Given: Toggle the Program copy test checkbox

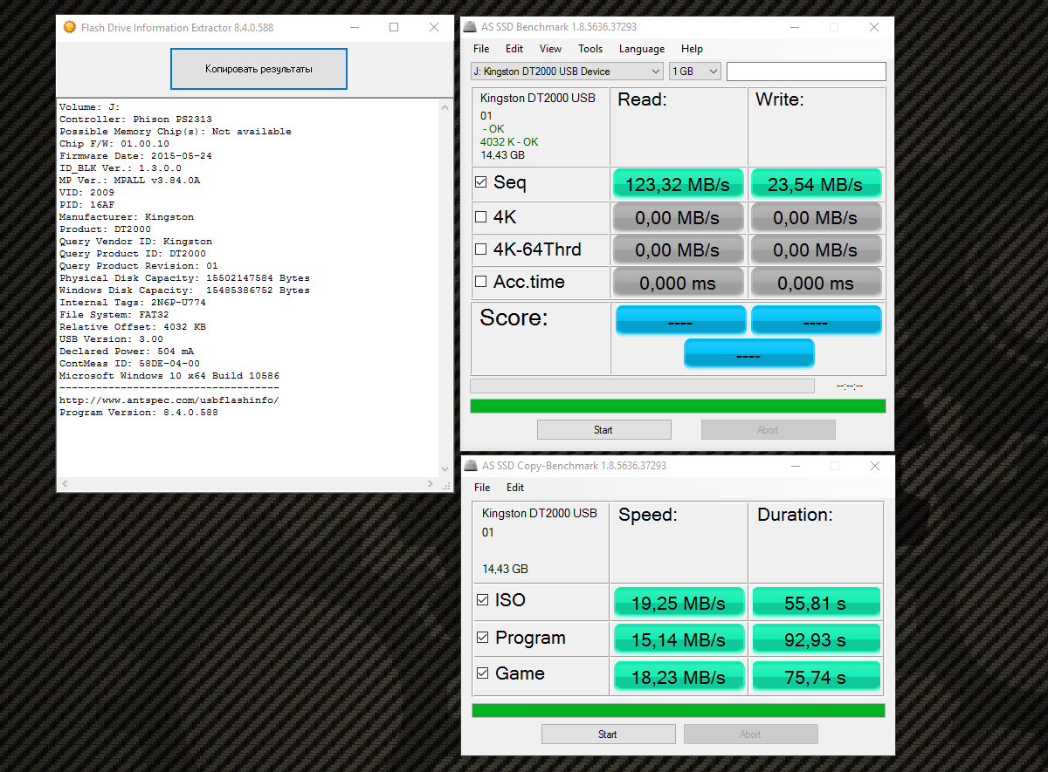Looking at the screenshot, I should coord(482,638).
